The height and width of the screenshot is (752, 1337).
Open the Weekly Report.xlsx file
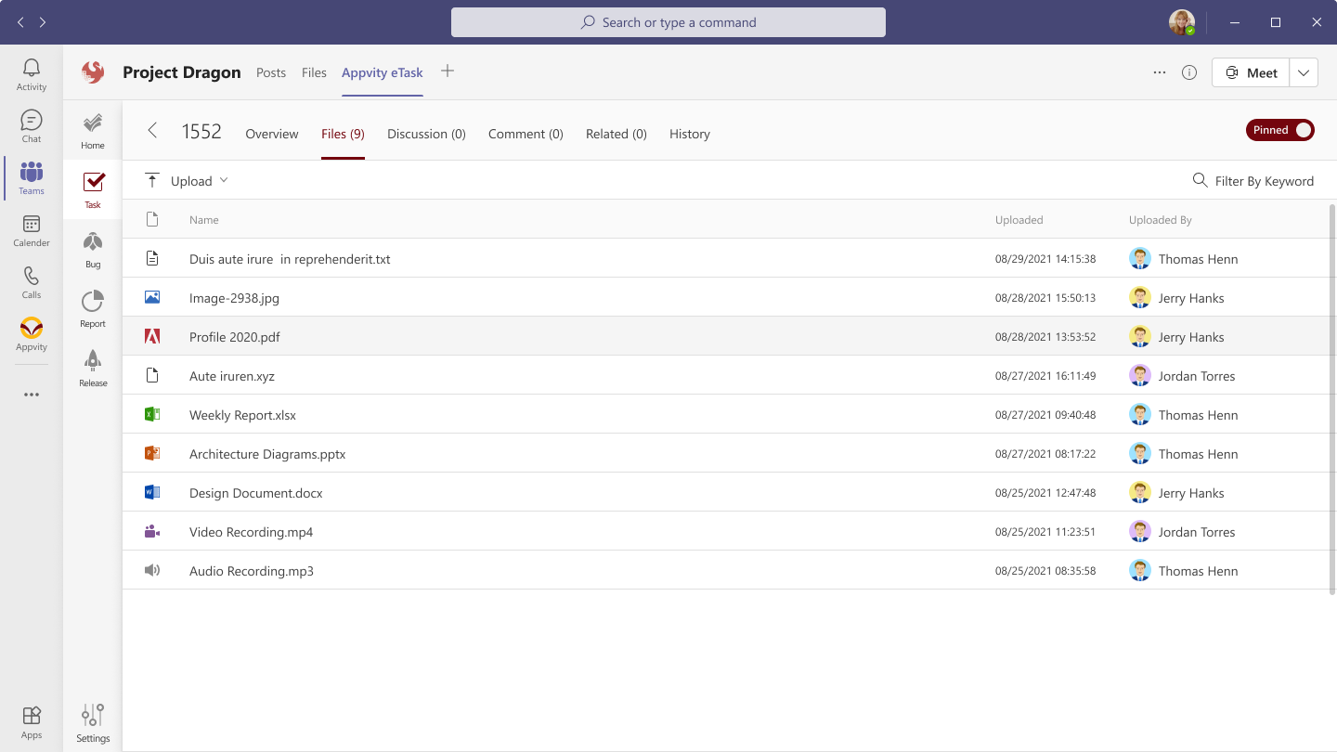[x=242, y=414]
